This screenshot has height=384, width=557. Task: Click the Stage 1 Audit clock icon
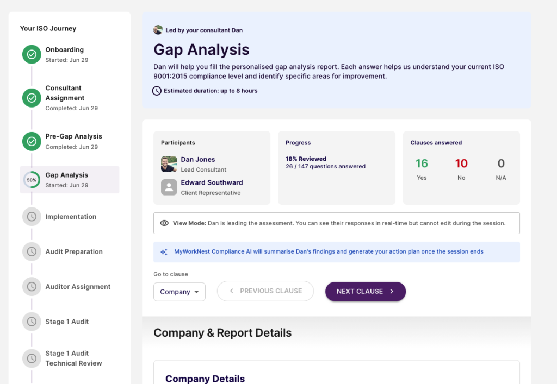(32, 322)
